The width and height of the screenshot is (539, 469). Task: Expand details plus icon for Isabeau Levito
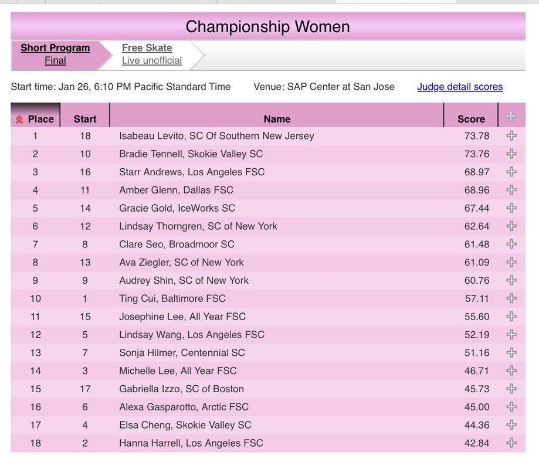[x=511, y=136]
